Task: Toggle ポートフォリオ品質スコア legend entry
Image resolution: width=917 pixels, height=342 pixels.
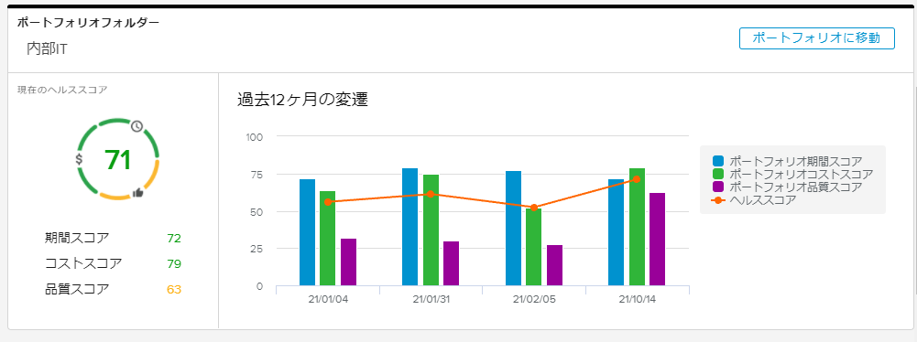Action: pyautogui.click(x=787, y=187)
